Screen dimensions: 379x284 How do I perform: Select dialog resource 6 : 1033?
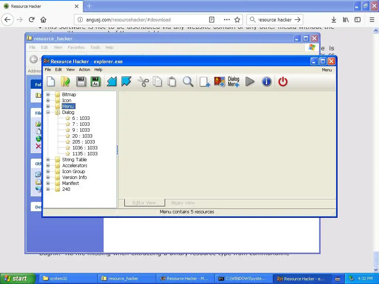pyautogui.click(x=81, y=118)
